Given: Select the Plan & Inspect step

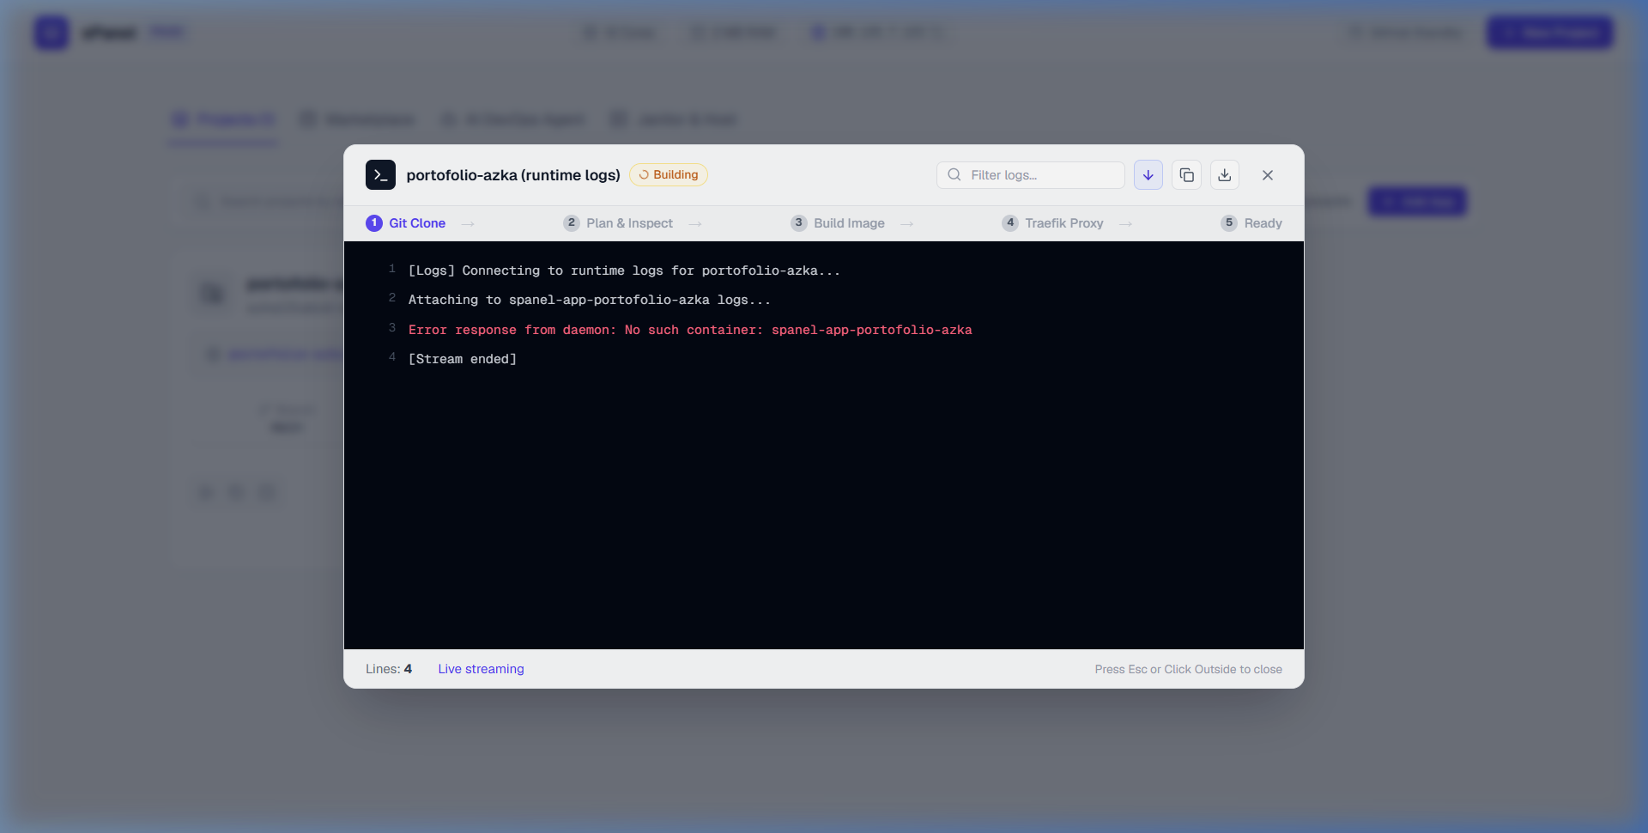Looking at the screenshot, I should (618, 223).
